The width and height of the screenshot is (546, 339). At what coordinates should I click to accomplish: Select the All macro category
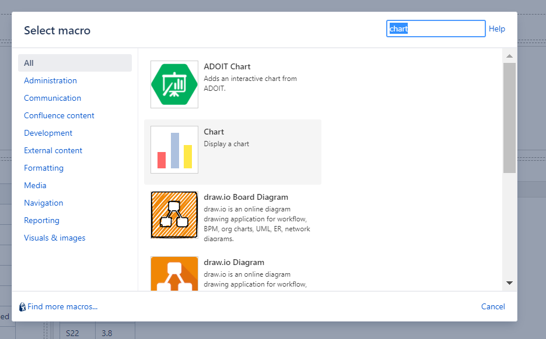[30, 62]
